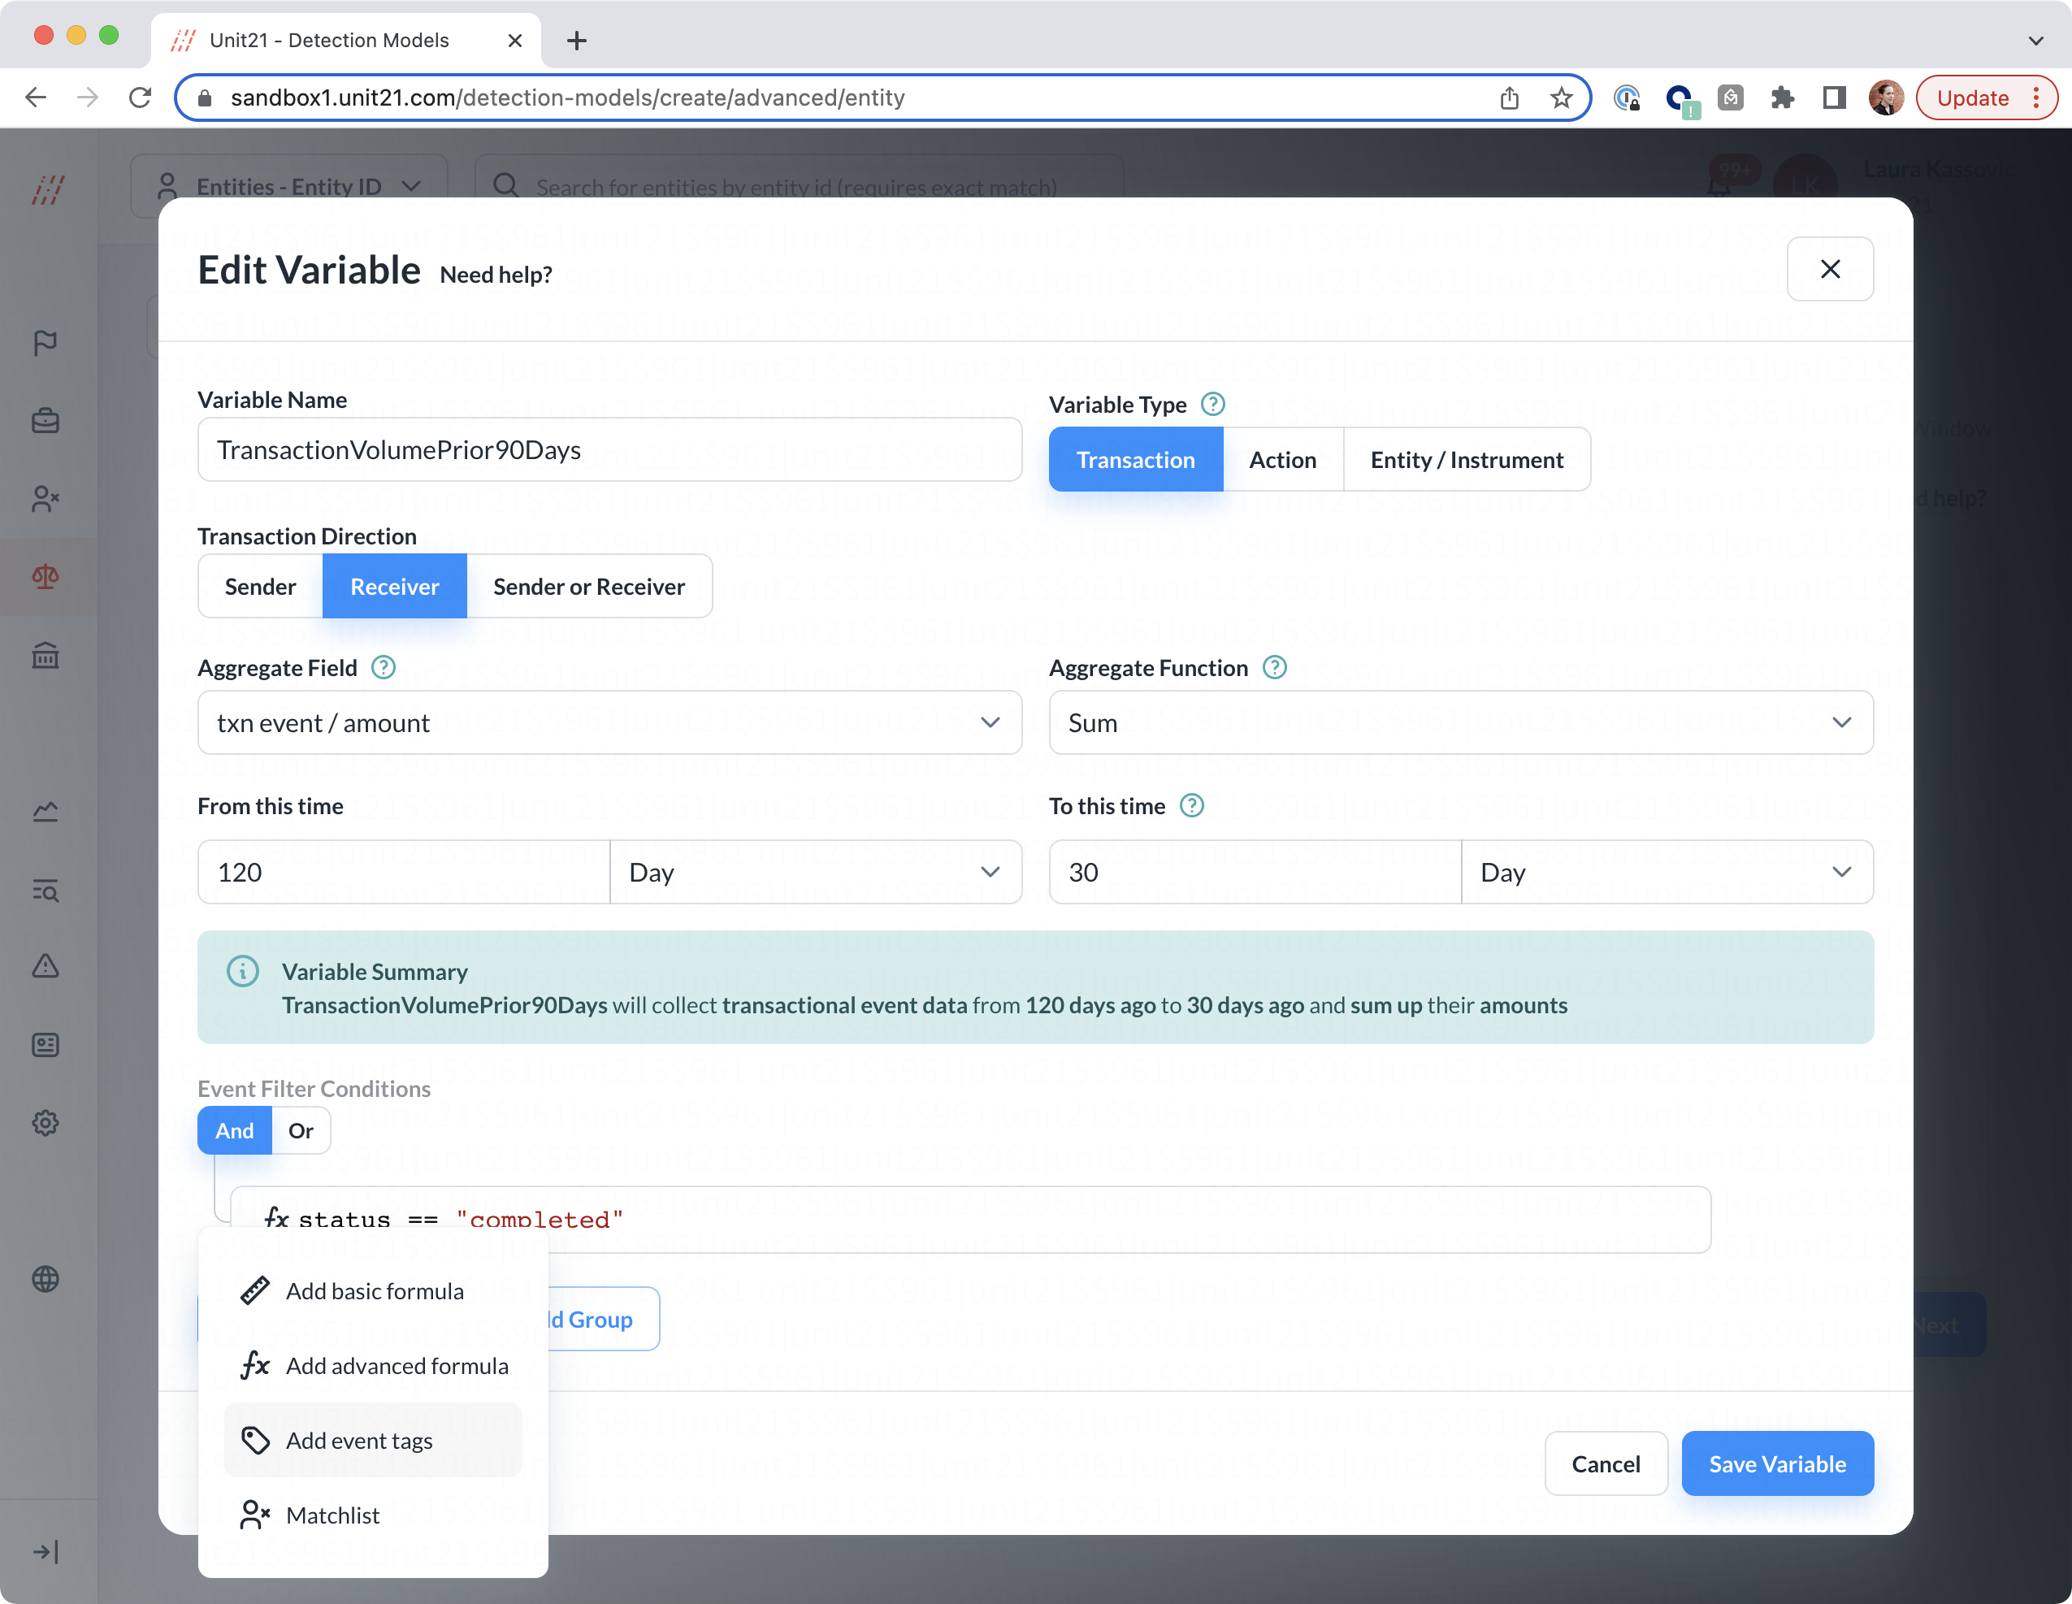Expand the Aggregate Field dropdown
The image size is (2072, 1604).
coord(609,723)
